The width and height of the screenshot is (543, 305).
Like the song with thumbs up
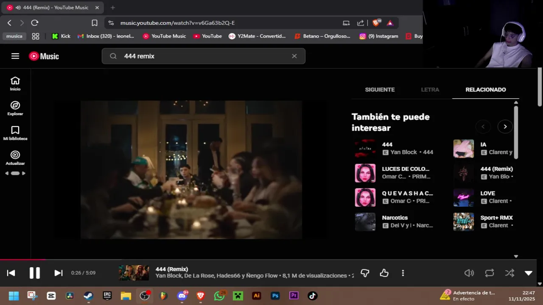pyautogui.click(x=384, y=273)
